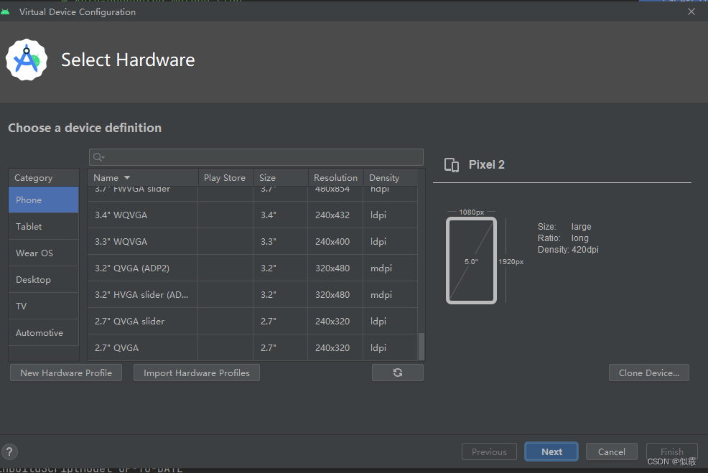Select the Desktop category

point(43,280)
